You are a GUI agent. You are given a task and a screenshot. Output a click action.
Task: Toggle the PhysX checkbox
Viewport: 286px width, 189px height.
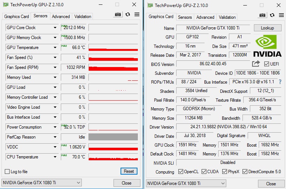(x=224, y=172)
